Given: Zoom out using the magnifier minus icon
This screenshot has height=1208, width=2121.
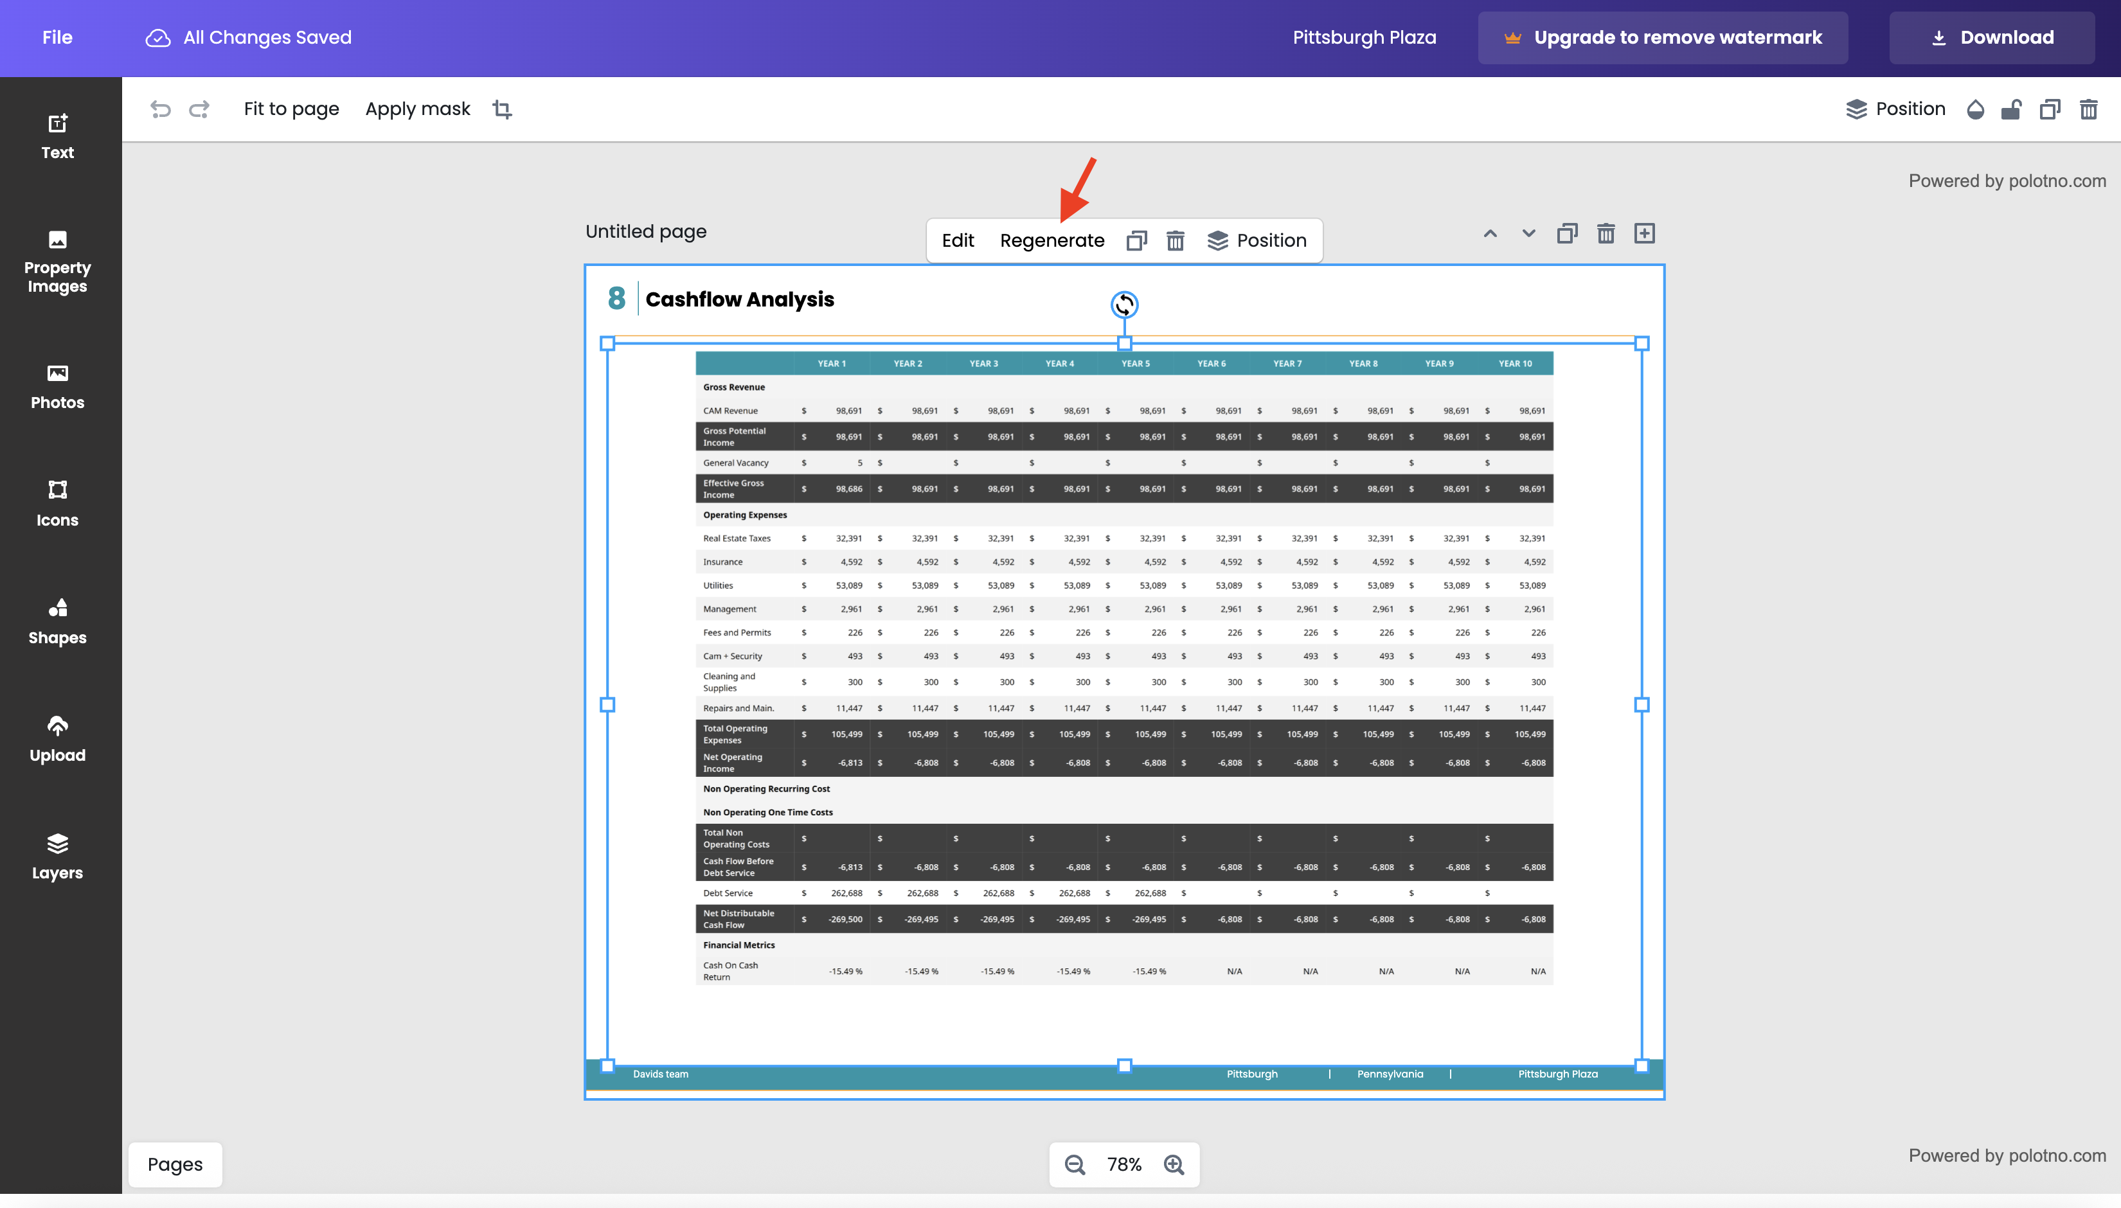Looking at the screenshot, I should click(1075, 1164).
